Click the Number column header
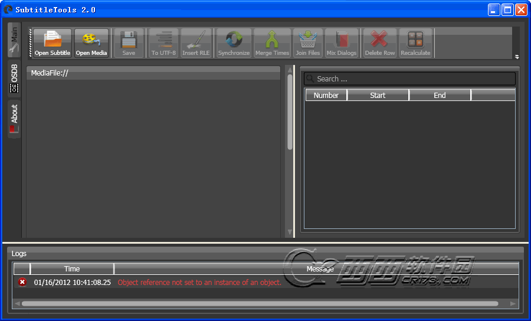The image size is (531, 321). coord(326,95)
